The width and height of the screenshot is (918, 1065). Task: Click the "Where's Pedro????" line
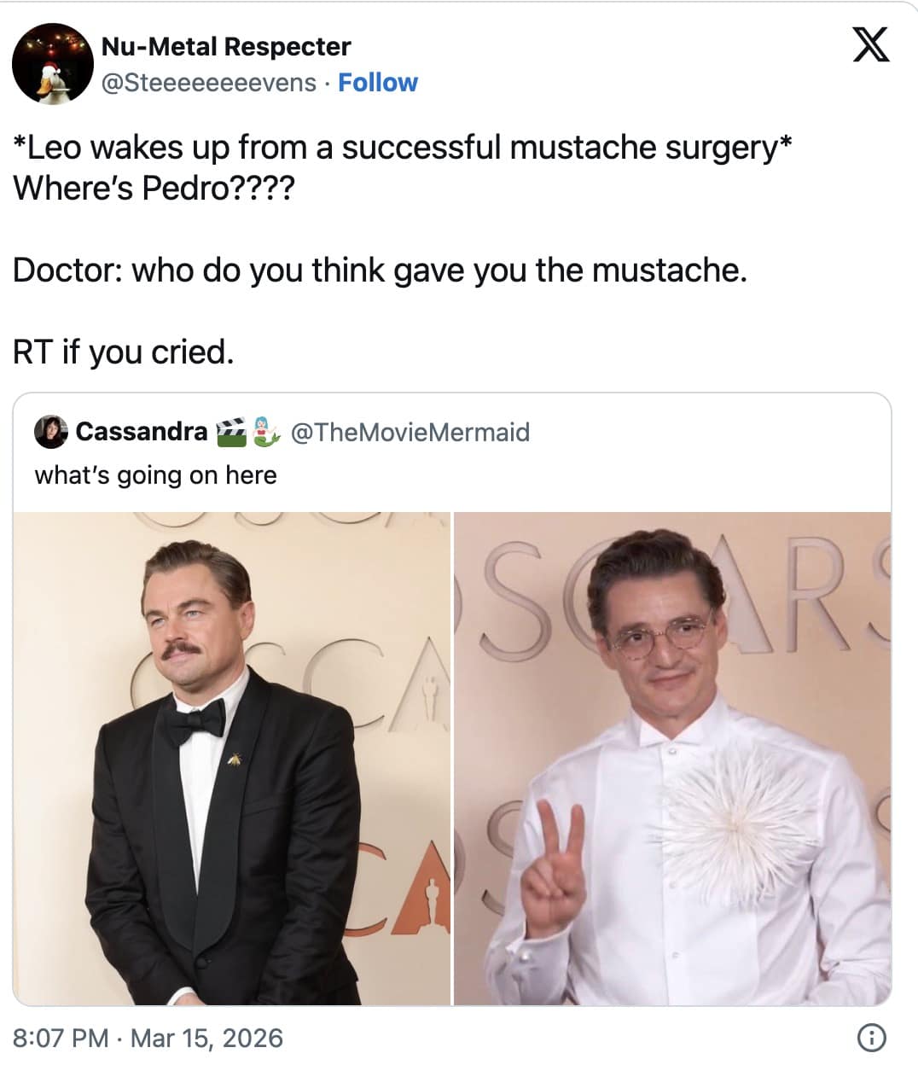[154, 188]
